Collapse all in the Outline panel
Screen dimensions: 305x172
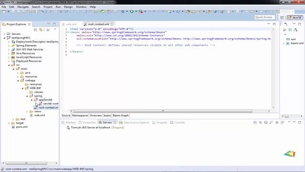290,30
